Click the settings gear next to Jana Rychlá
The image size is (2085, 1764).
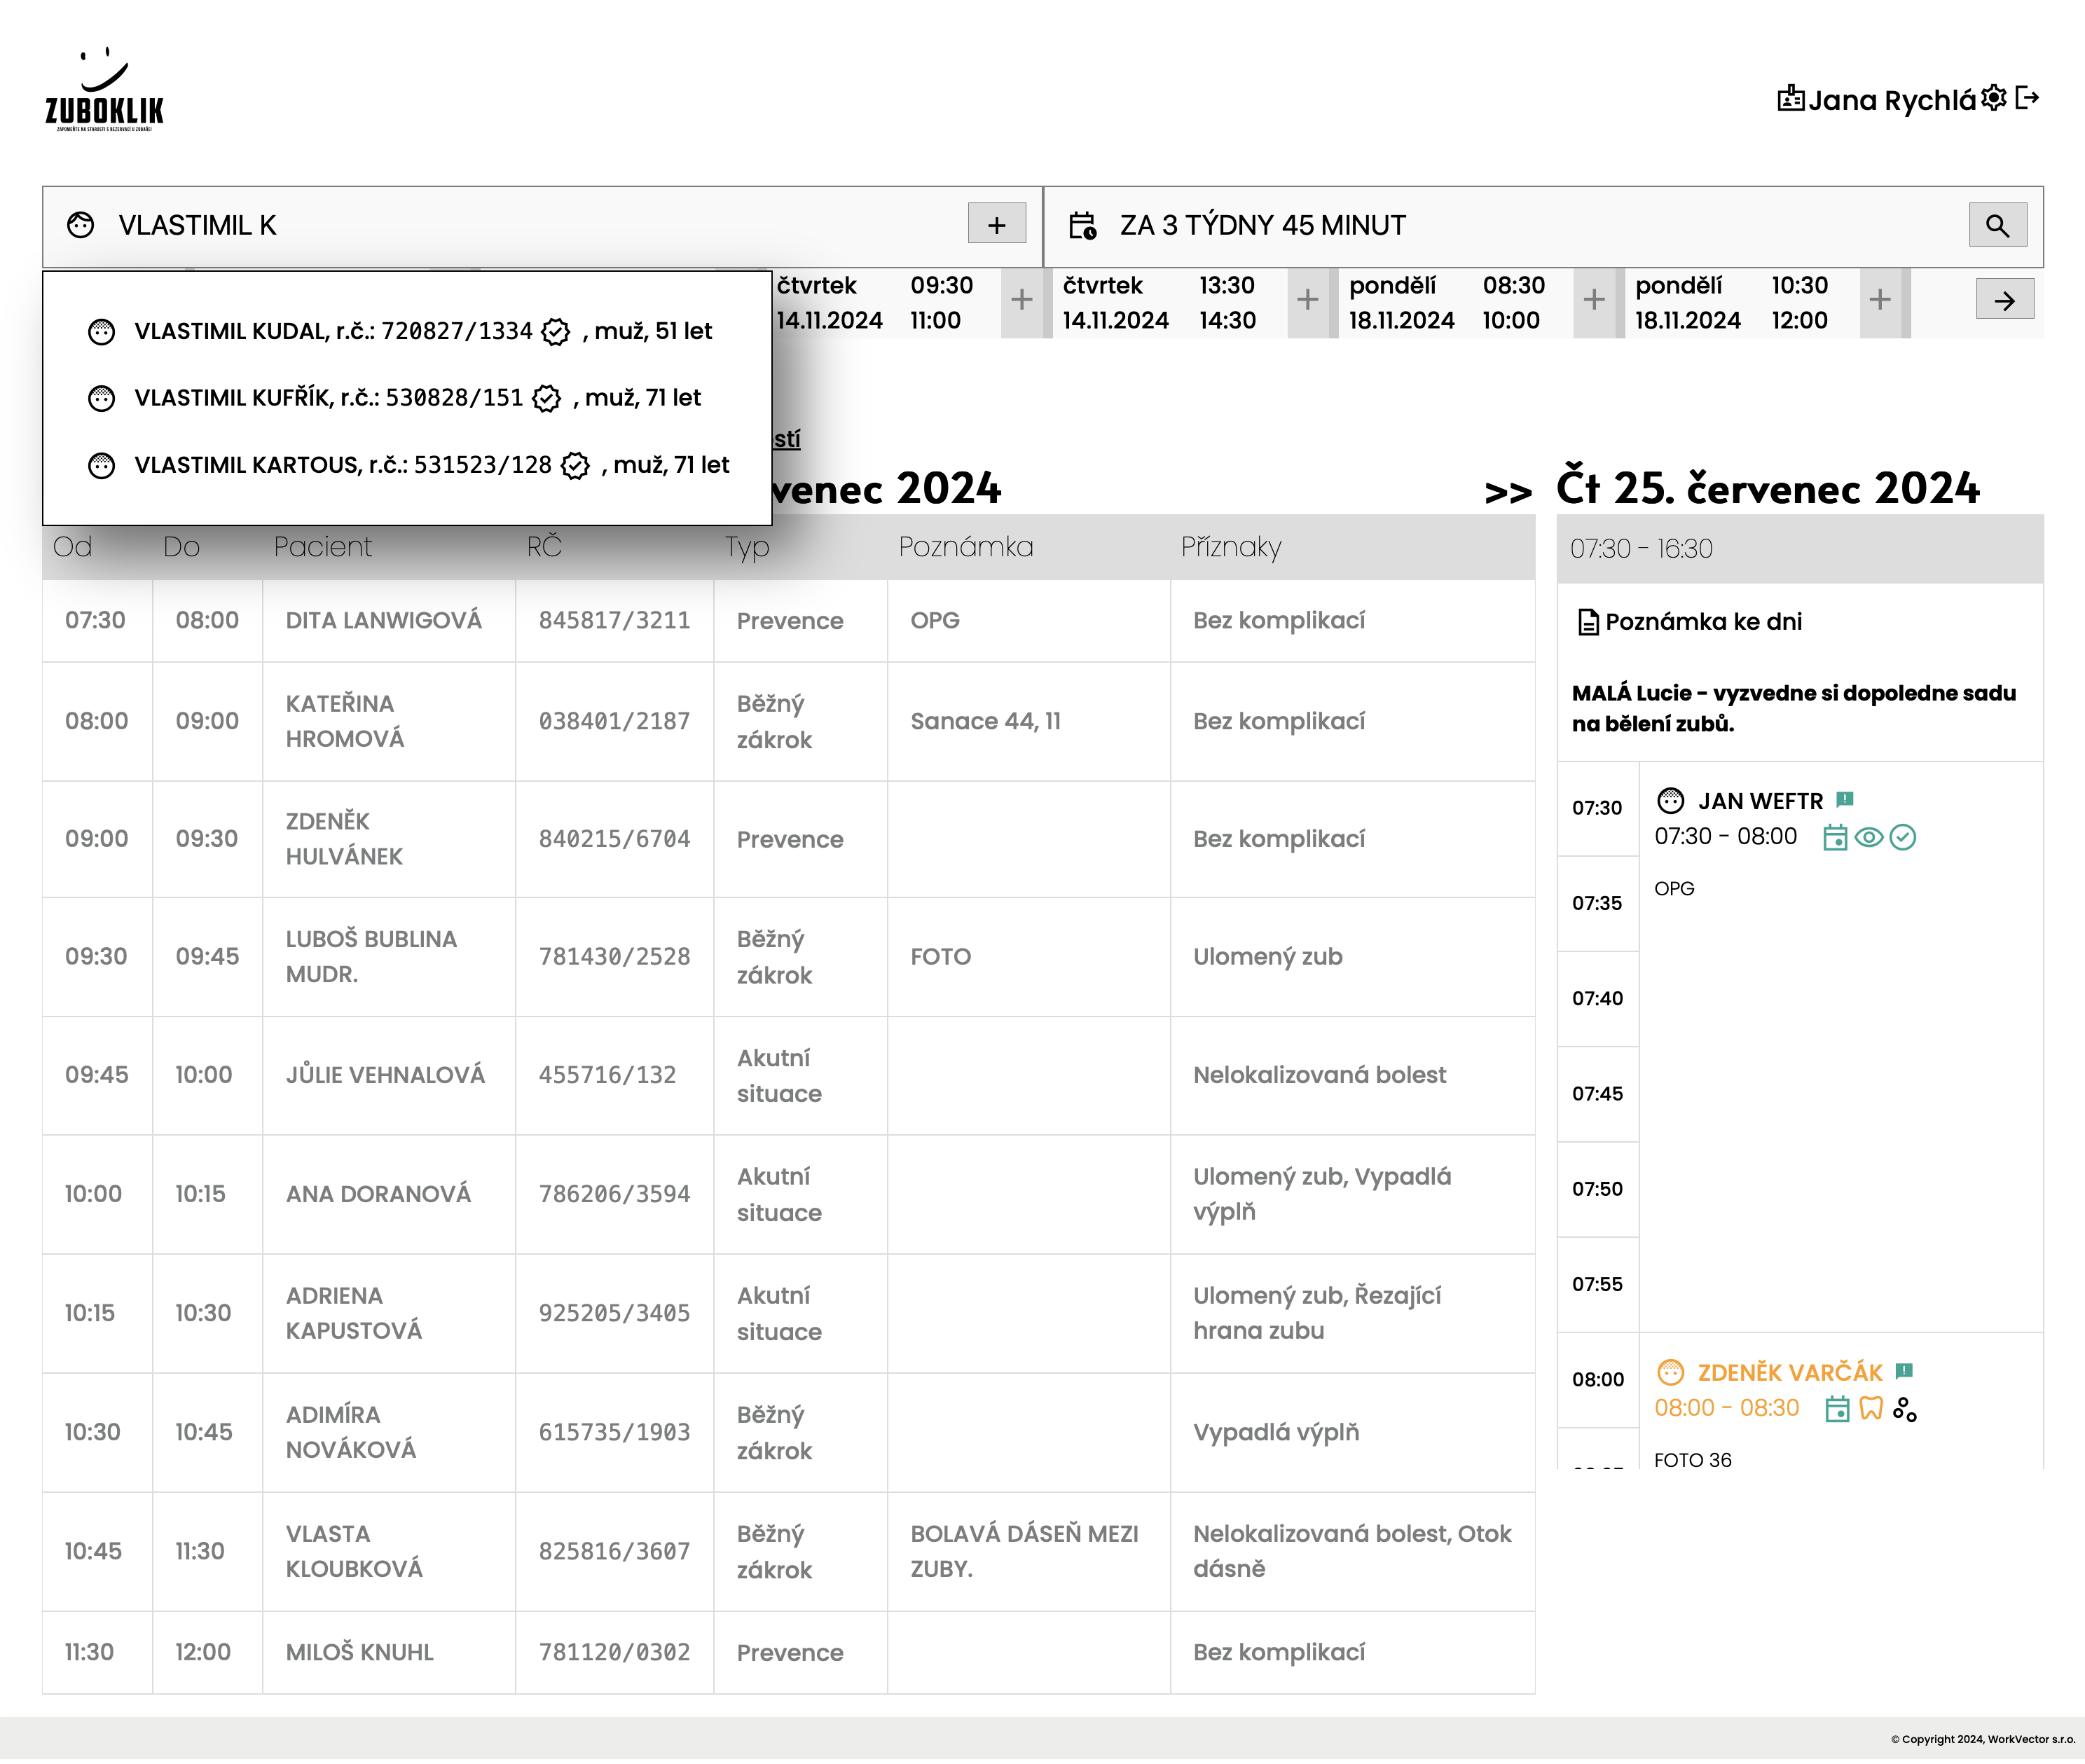(1993, 98)
